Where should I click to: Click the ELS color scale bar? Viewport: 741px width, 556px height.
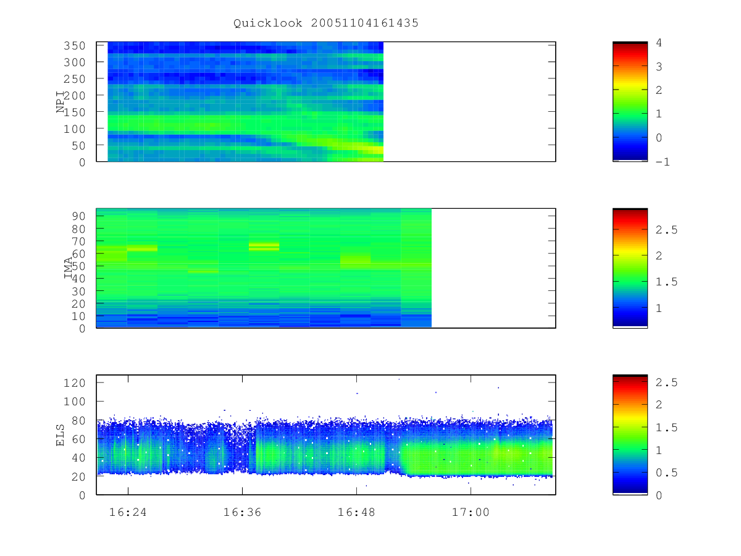click(x=630, y=435)
